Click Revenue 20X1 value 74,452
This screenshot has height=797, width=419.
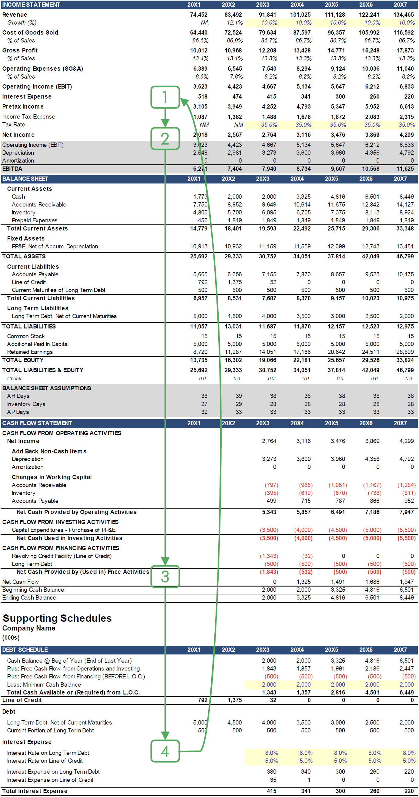199,15
